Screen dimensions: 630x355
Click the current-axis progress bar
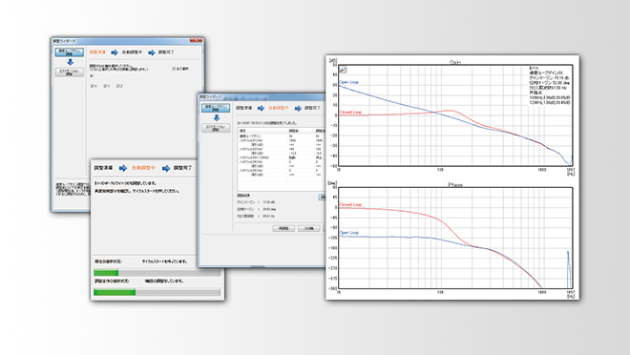click(157, 273)
